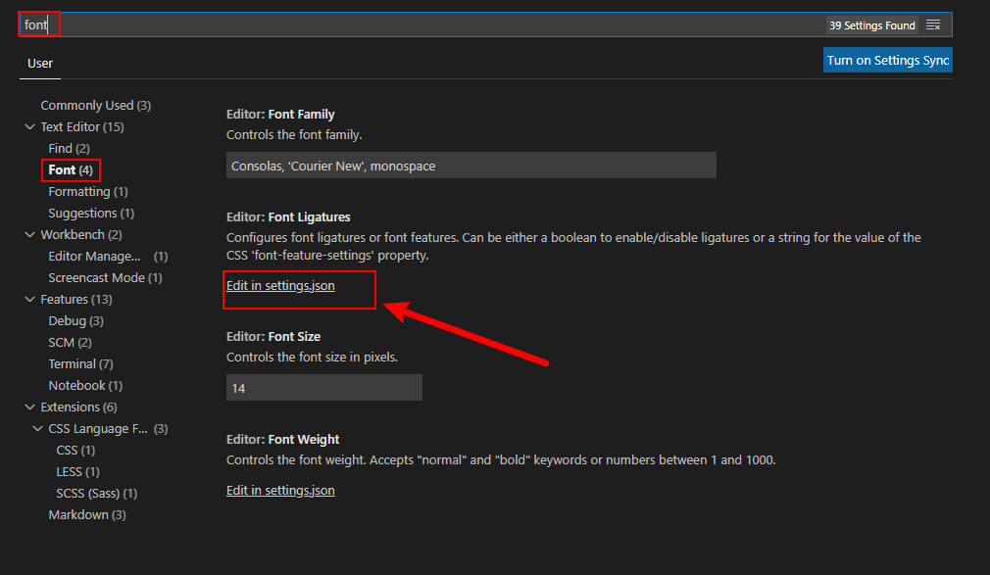990x575 pixels.
Task: Open Debug (3) settings group
Action: pyautogui.click(x=75, y=320)
